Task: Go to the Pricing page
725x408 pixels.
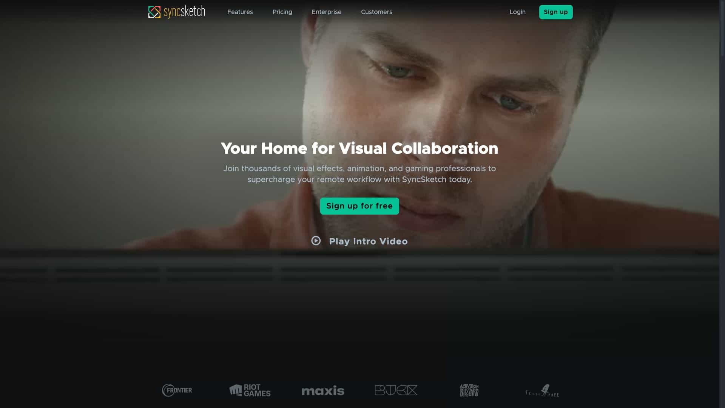Action: pos(282,12)
